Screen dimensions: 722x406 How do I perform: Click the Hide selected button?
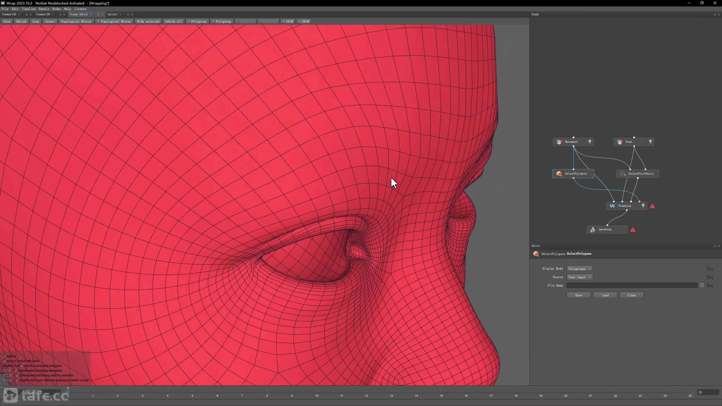coord(148,21)
